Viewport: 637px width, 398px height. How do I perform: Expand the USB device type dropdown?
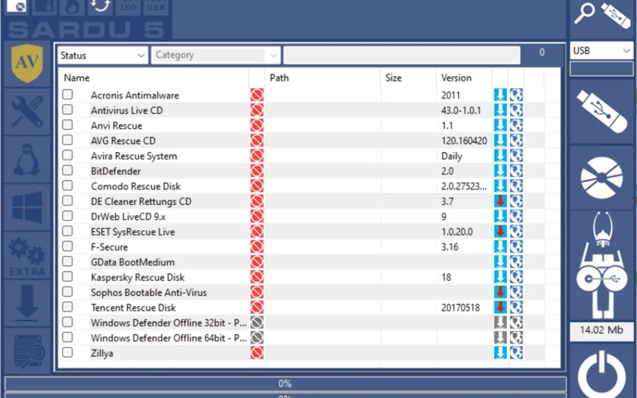coord(602,51)
